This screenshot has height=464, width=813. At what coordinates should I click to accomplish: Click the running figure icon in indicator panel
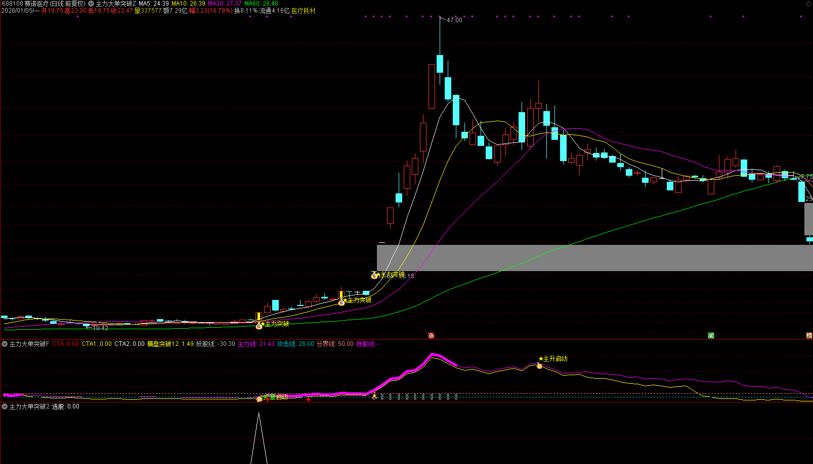[374, 396]
